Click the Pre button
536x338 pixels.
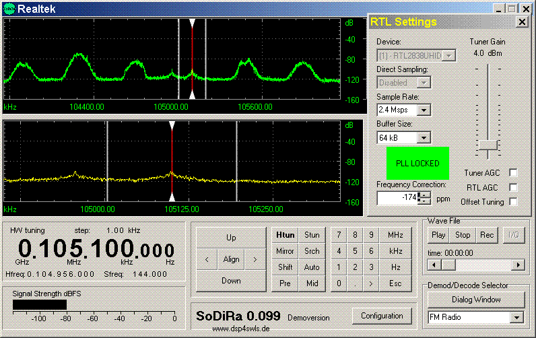pos(285,283)
